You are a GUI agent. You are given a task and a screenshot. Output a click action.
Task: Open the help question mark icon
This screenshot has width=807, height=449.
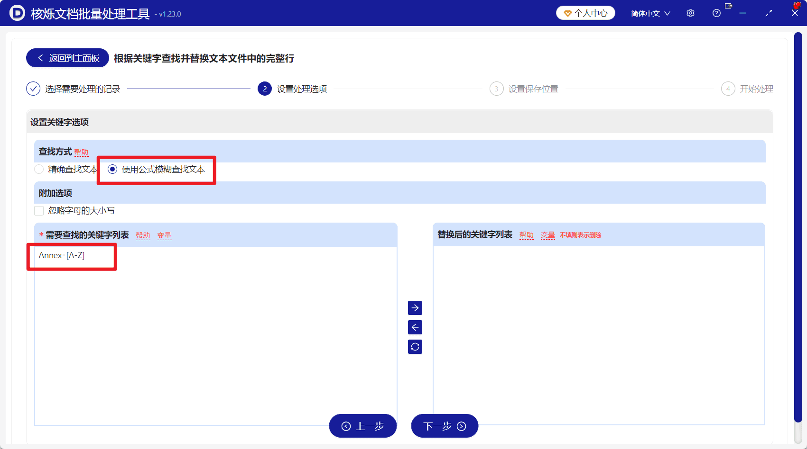716,13
